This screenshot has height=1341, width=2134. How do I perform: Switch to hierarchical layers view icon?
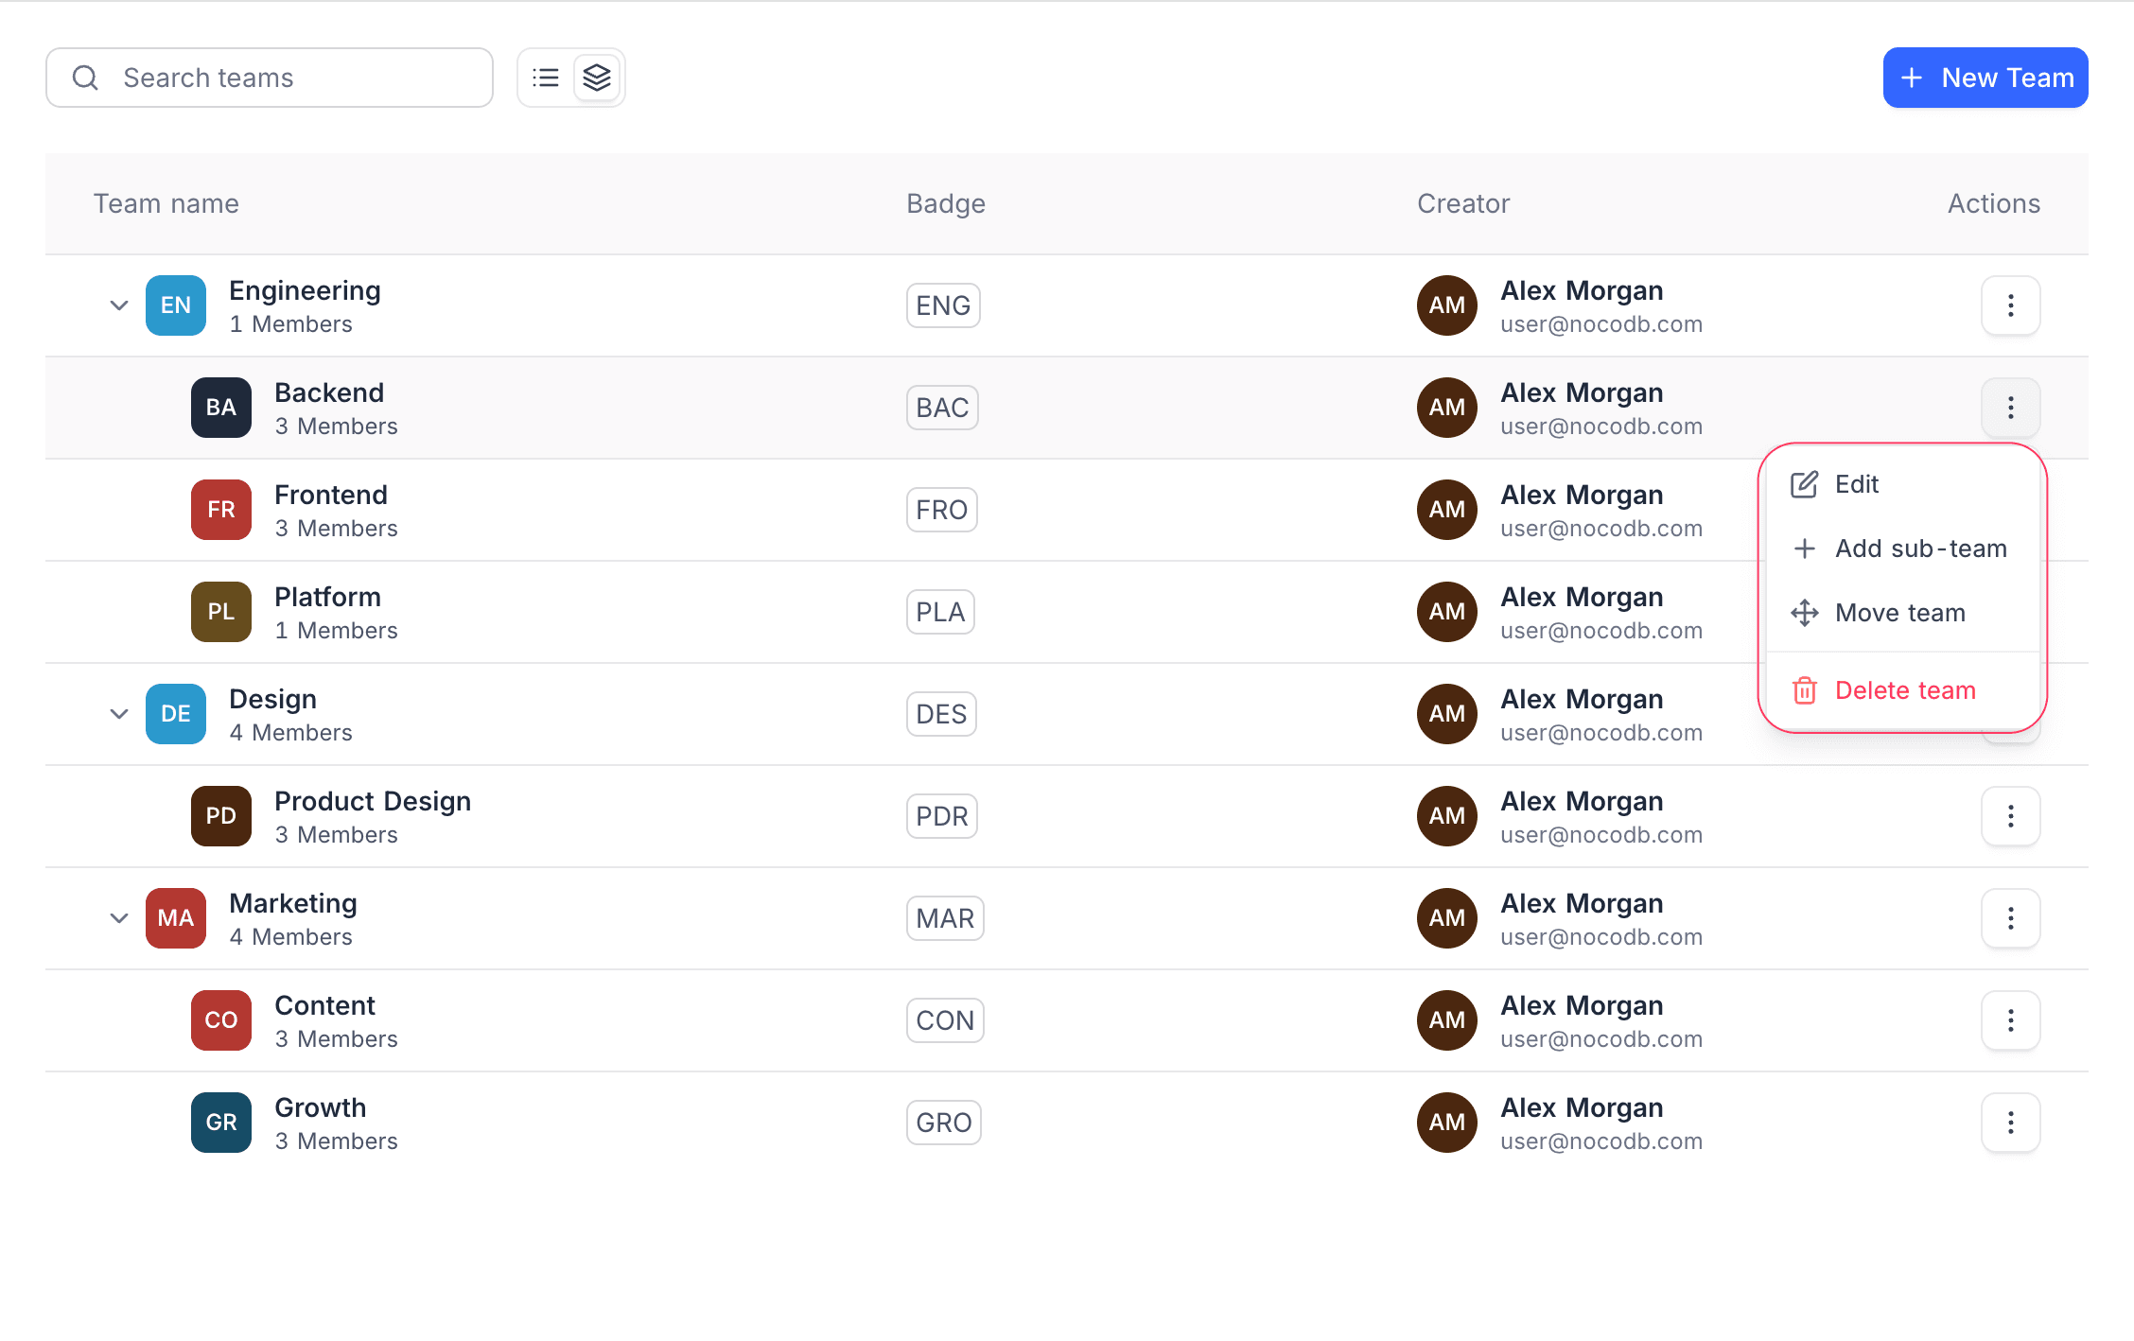[x=597, y=78]
